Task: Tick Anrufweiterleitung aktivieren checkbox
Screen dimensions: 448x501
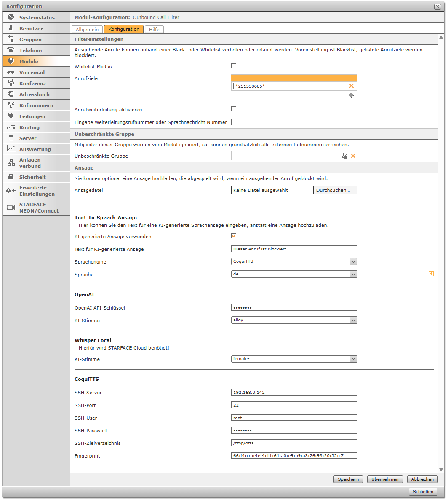Action: click(234, 109)
